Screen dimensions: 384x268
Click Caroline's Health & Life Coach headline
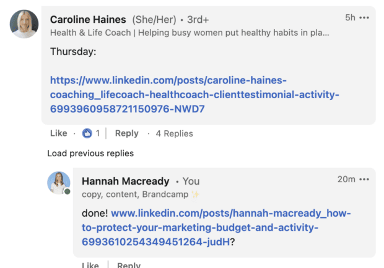coord(189,32)
